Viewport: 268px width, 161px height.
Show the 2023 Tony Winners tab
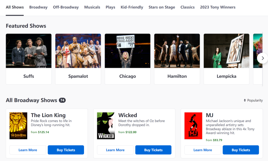click(x=218, y=7)
